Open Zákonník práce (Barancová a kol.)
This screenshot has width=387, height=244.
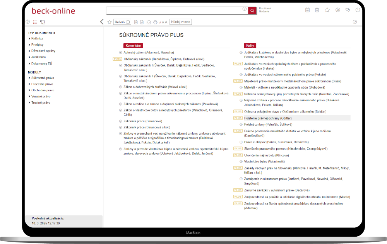[147, 128]
